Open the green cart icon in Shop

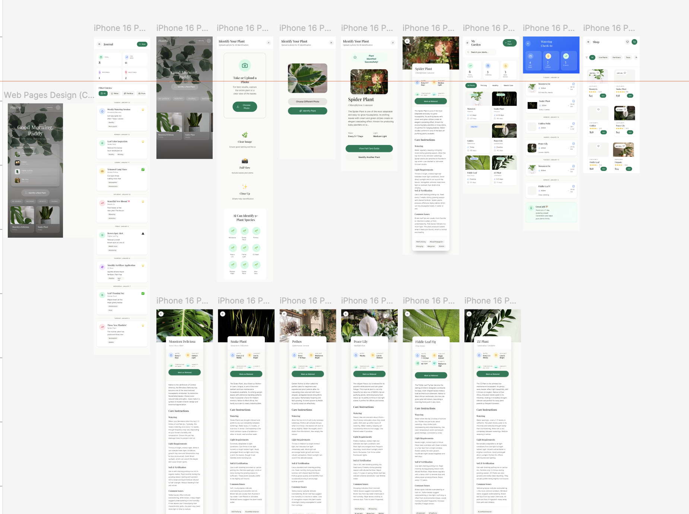point(634,42)
